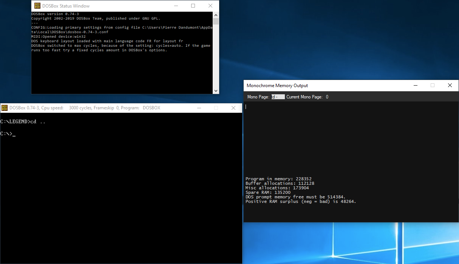Click 'DOSBox version 0.74-3' status line
The width and height of the screenshot is (459, 264).
click(x=55, y=14)
